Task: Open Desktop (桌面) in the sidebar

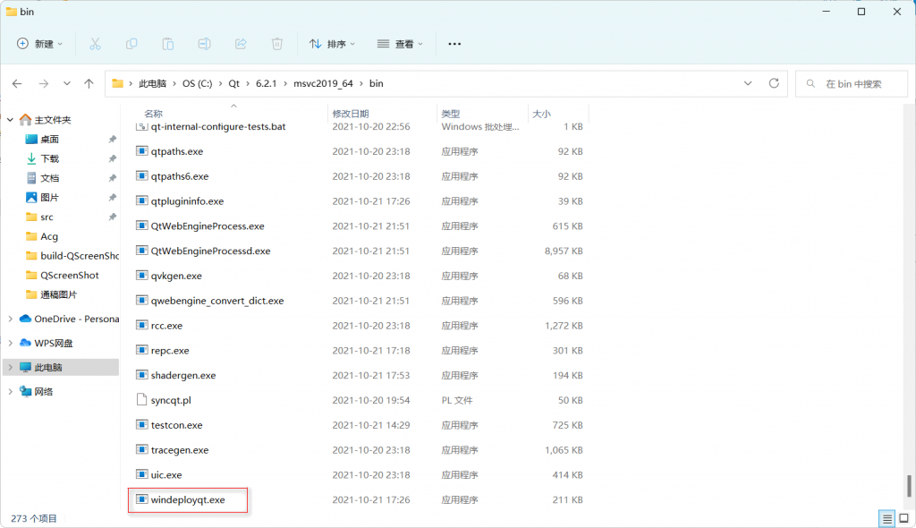Action: coord(50,140)
